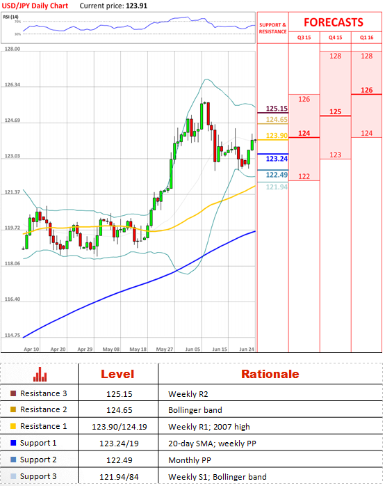Click the Resistance 2 gold color swatch
The width and height of the screenshot is (385, 486).
tap(13, 409)
